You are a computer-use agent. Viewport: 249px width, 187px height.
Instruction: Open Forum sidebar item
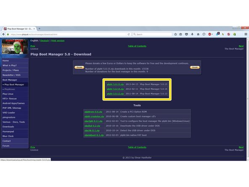click(x=15, y=146)
